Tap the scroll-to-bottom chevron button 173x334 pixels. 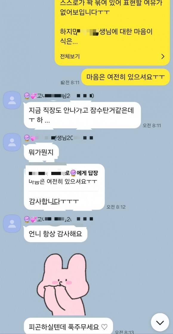(x=160, y=322)
